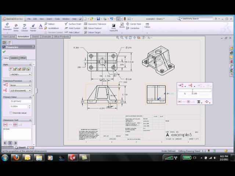Insert a Centerline
This screenshot has width=235, height=176.
(133, 28)
